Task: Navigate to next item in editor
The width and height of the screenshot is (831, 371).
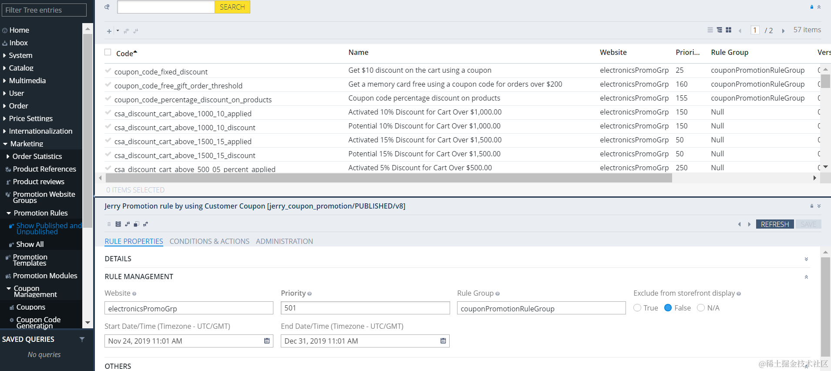Action: [749, 224]
